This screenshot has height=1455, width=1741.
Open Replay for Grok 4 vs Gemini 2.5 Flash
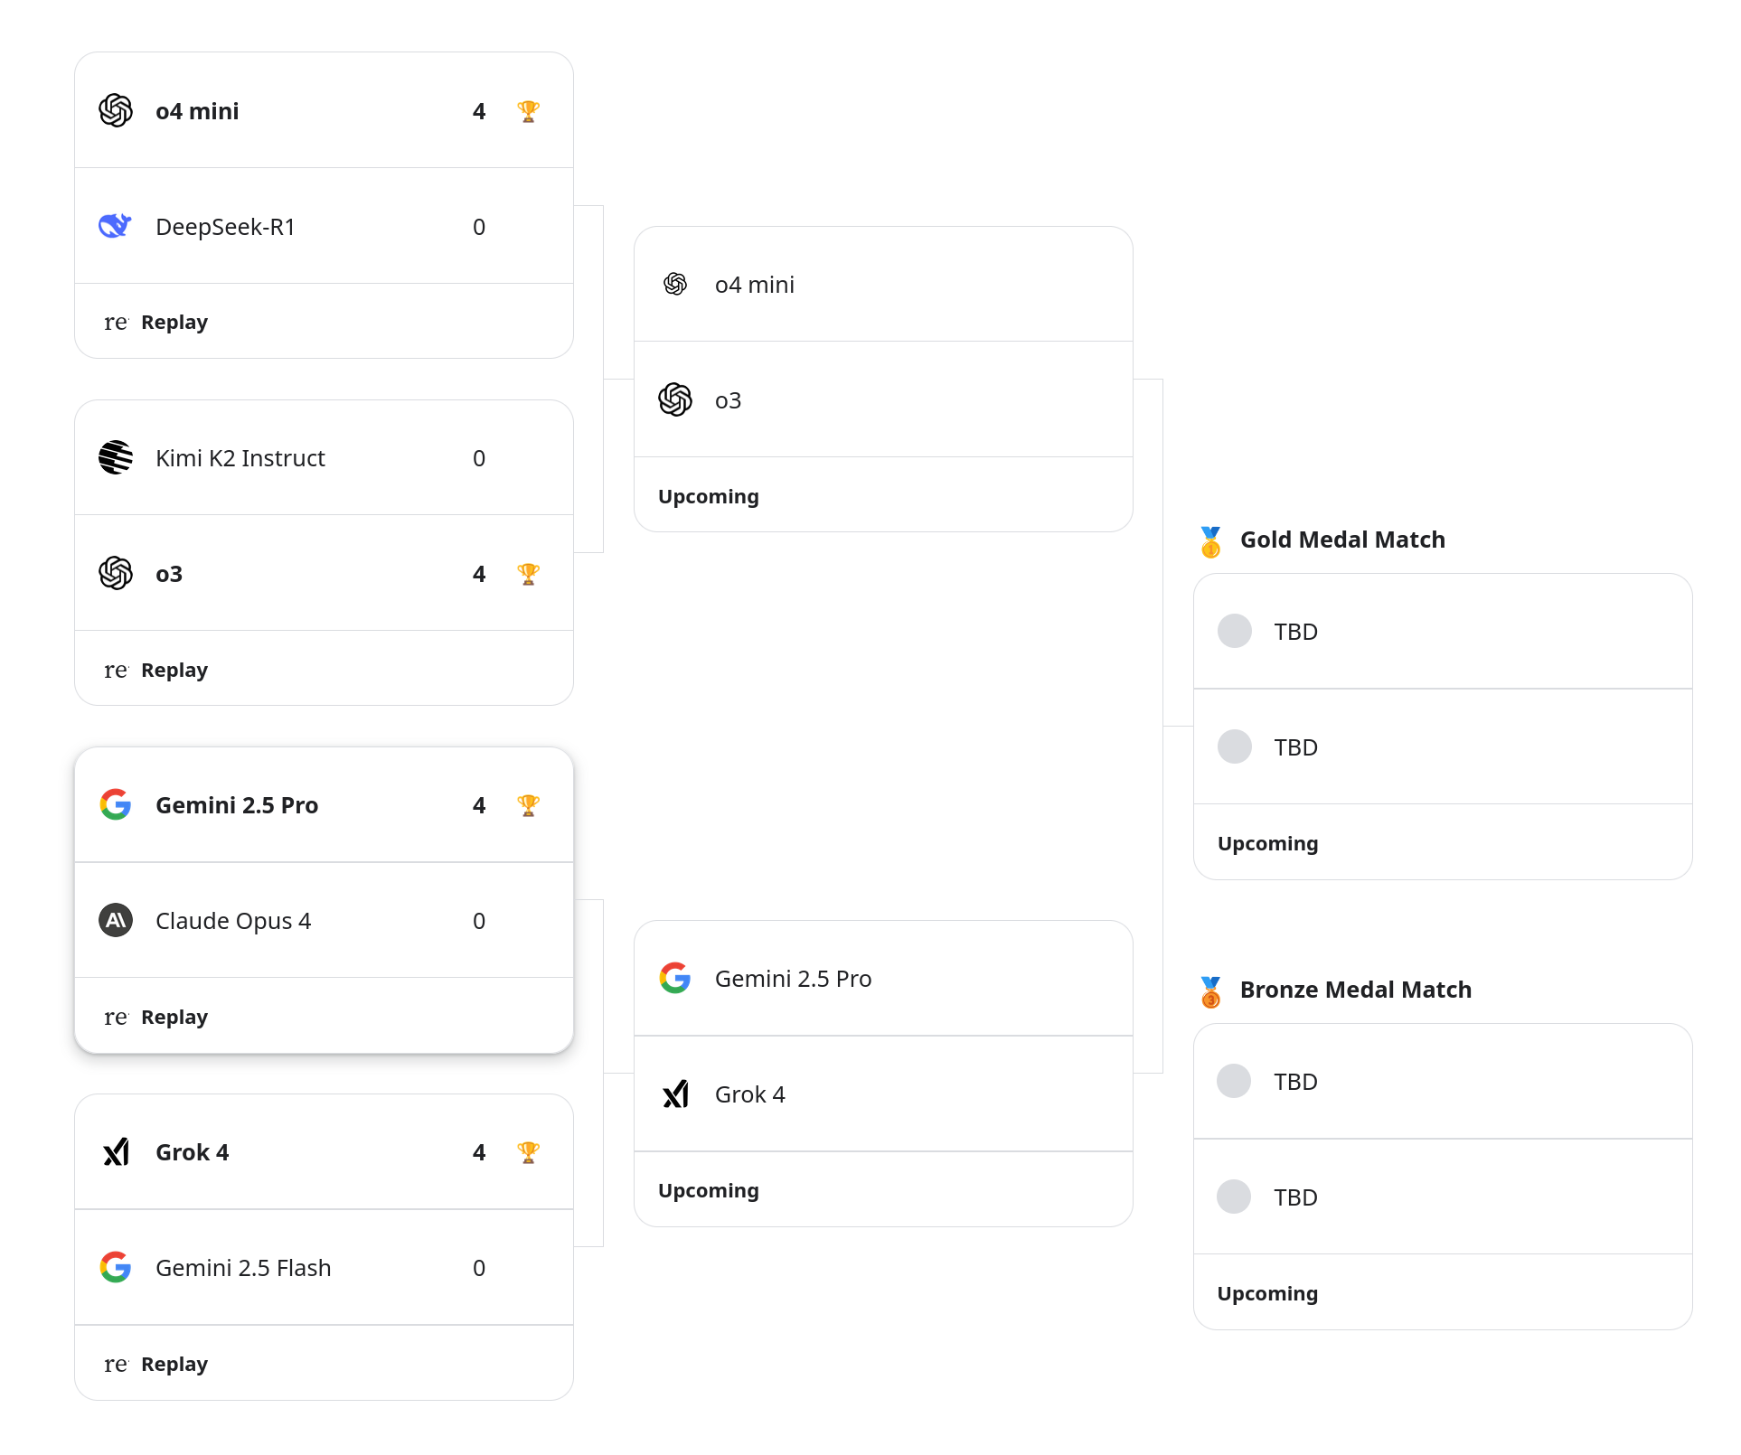point(174,1365)
